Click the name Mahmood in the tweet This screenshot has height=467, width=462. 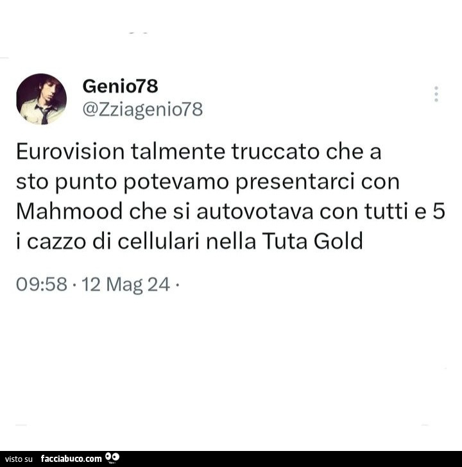point(69,211)
